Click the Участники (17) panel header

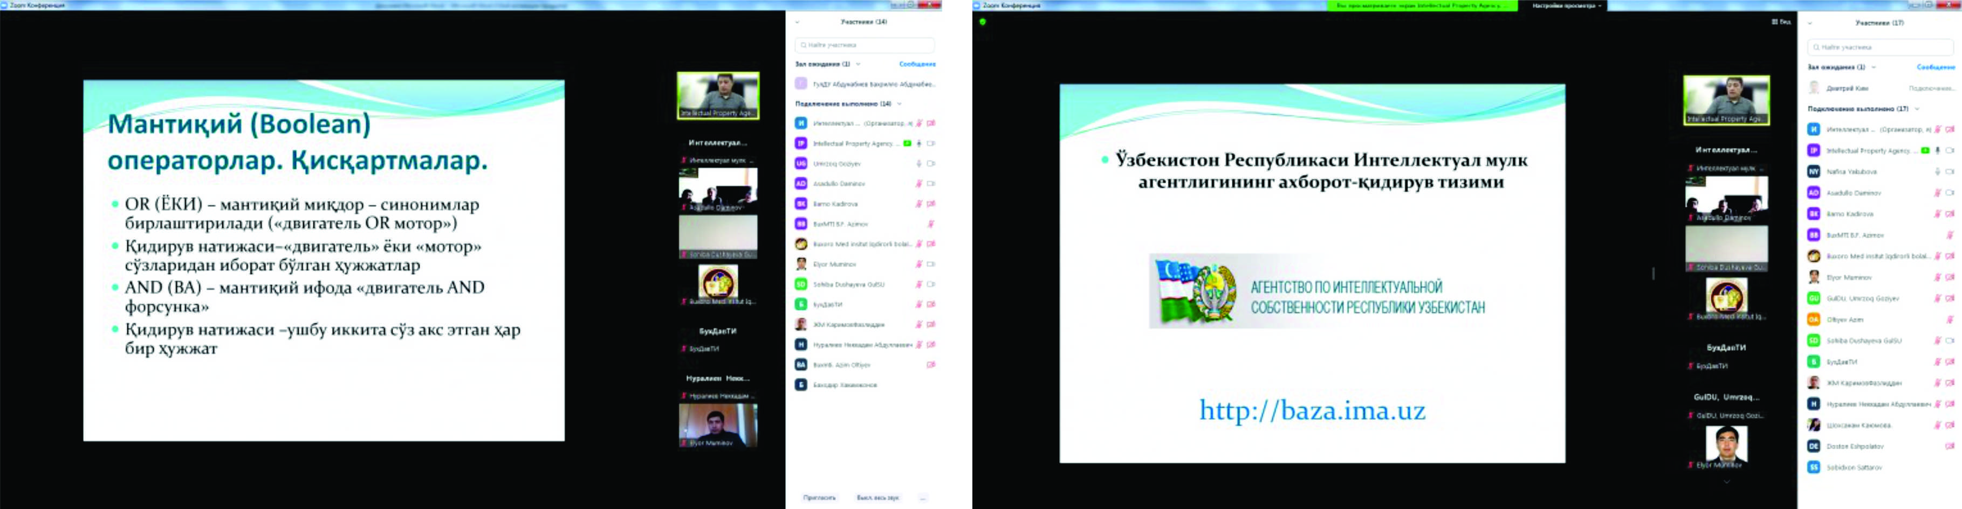click(1879, 23)
